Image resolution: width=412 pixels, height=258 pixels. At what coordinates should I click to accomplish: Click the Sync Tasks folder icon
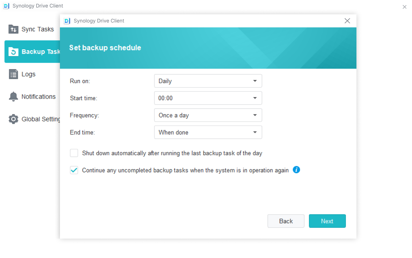(x=13, y=29)
